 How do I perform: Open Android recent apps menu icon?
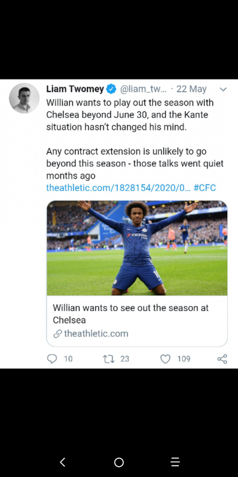(x=175, y=462)
